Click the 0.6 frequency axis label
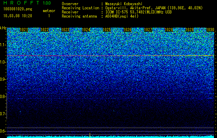This screenshot has height=138, width=217. (3, 131)
